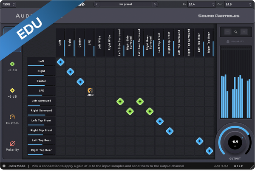The height and width of the screenshot is (177, 255).
Task: Go to next preset arrow
Action: [x=155, y=4]
